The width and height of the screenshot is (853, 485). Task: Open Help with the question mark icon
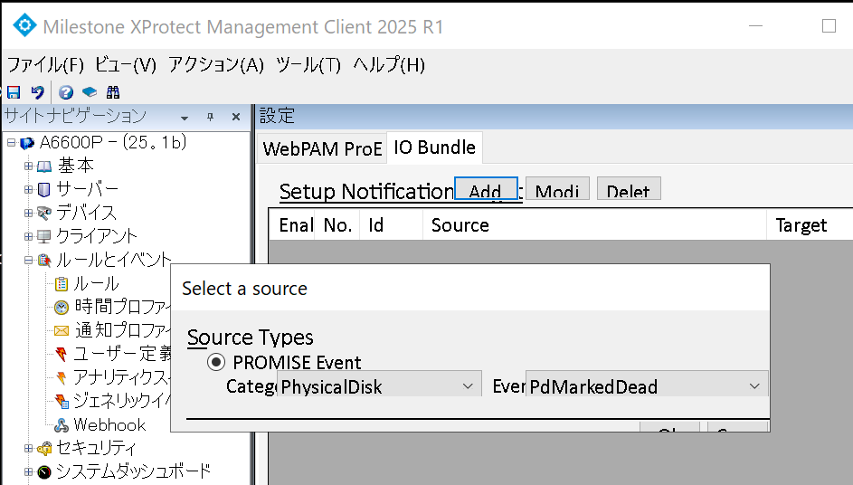66,92
